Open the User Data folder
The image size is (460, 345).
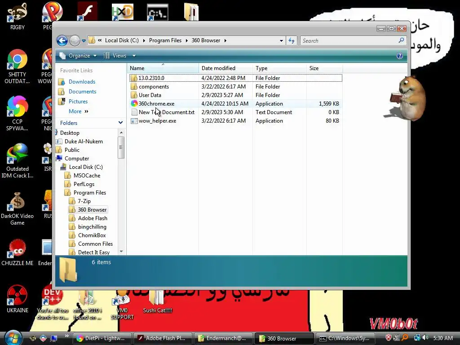(150, 95)
